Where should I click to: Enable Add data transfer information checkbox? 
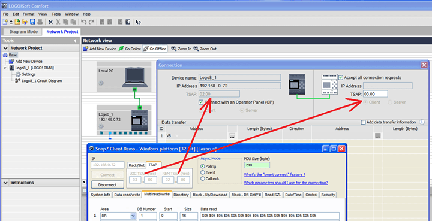tap(364, 122)
